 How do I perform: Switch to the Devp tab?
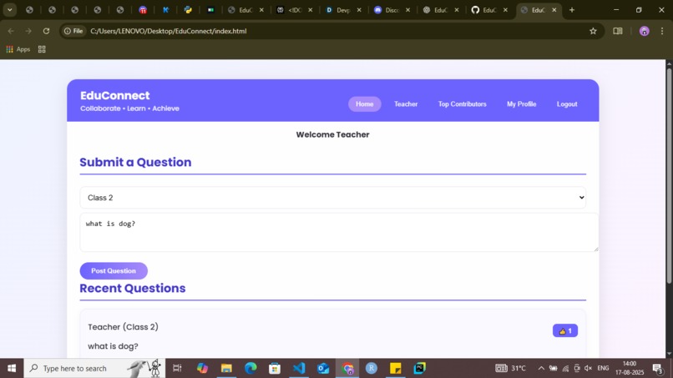tap(343, 10)
